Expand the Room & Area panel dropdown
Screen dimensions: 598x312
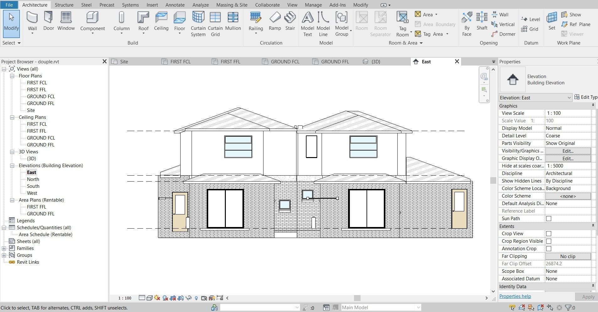pyautogui.click(x=405, y=43)
